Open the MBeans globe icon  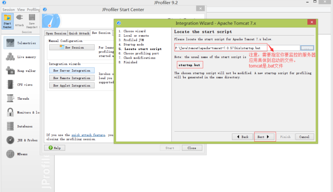pos(10,154)
